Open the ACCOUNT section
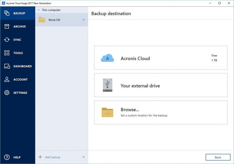Viewport: 234px width, 164px height. pyautogui.click(x=18, y=79)
